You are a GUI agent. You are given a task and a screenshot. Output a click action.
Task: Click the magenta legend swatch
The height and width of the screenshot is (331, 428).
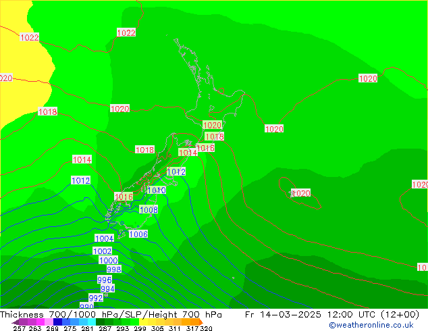coord(41,322)
